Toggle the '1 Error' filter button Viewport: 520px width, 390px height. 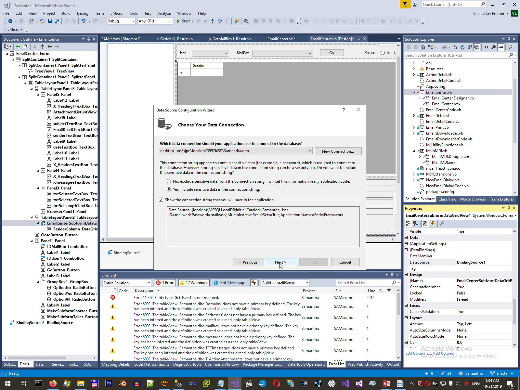165,283
